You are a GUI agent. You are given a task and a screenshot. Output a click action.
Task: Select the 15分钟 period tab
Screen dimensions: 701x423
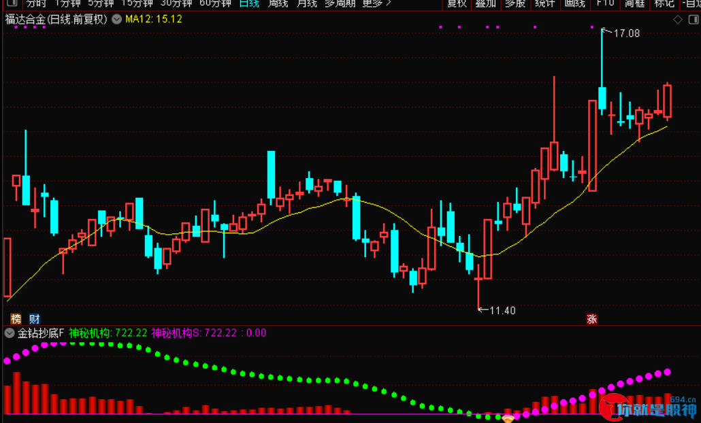[137, 3]
